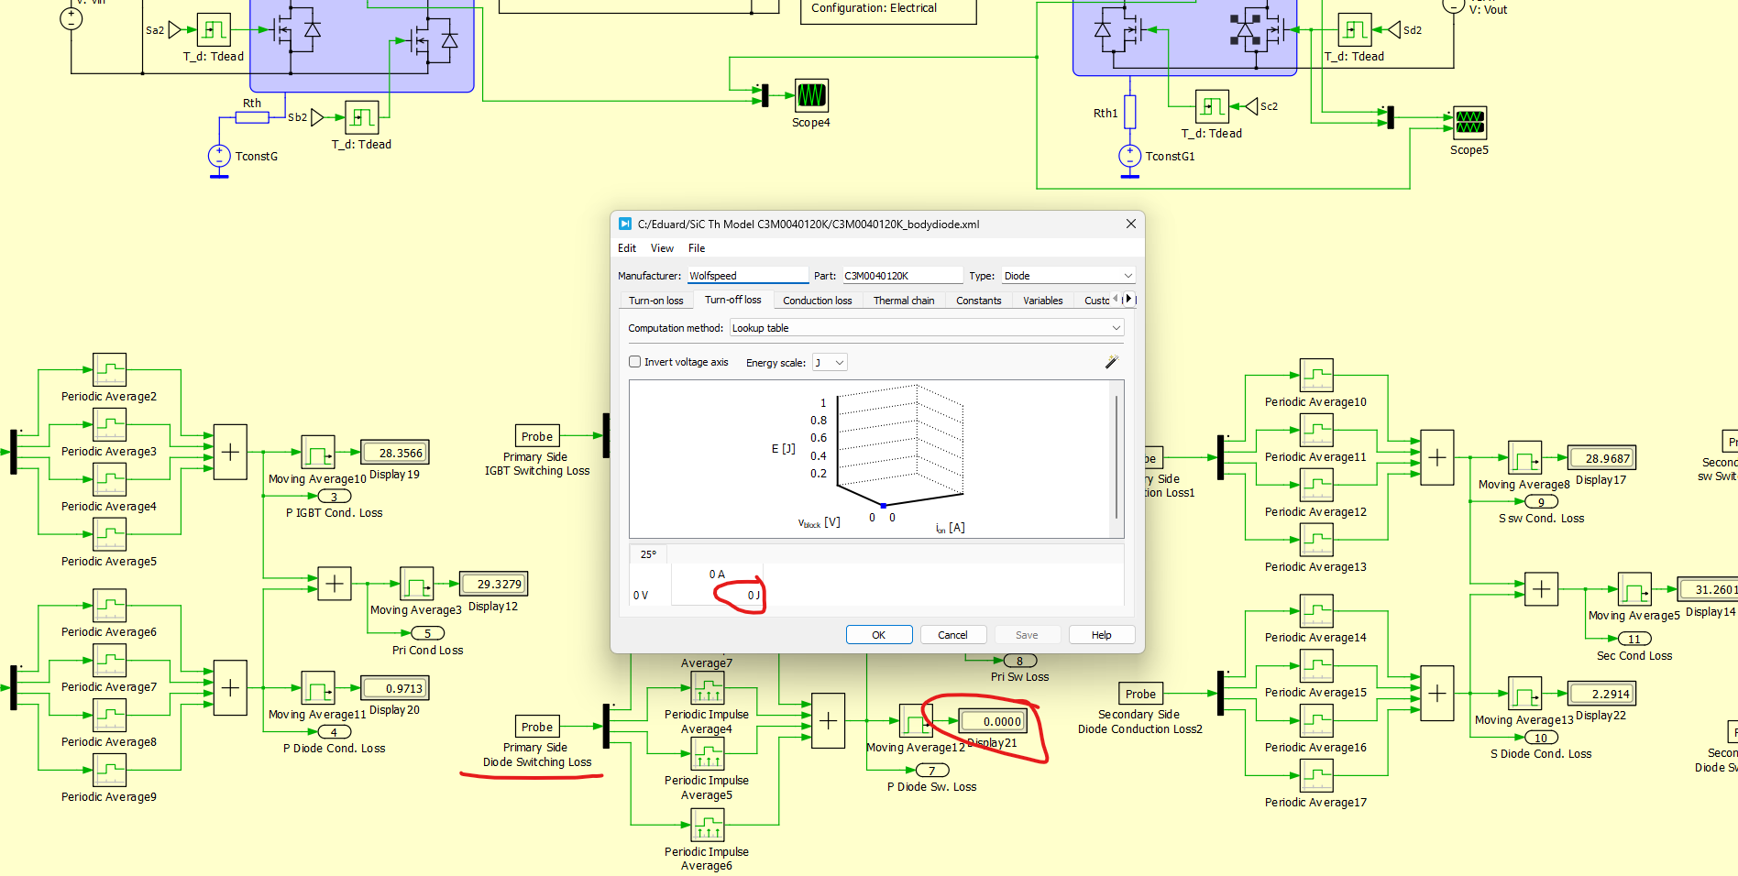Click the loss plot vertical scrollbar
Screen dimensions: 1738x876
tap(1116, 458)
